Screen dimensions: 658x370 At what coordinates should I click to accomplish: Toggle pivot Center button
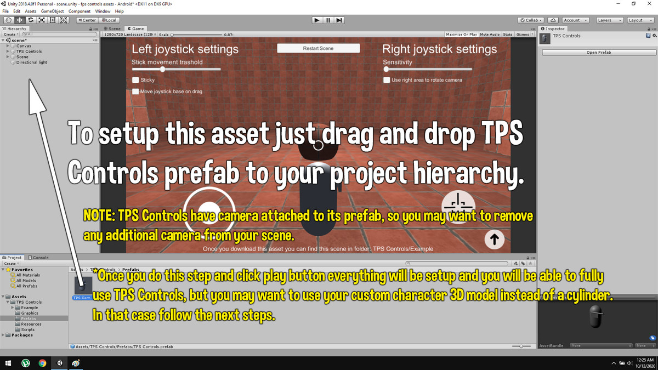[x=87, y=20]
